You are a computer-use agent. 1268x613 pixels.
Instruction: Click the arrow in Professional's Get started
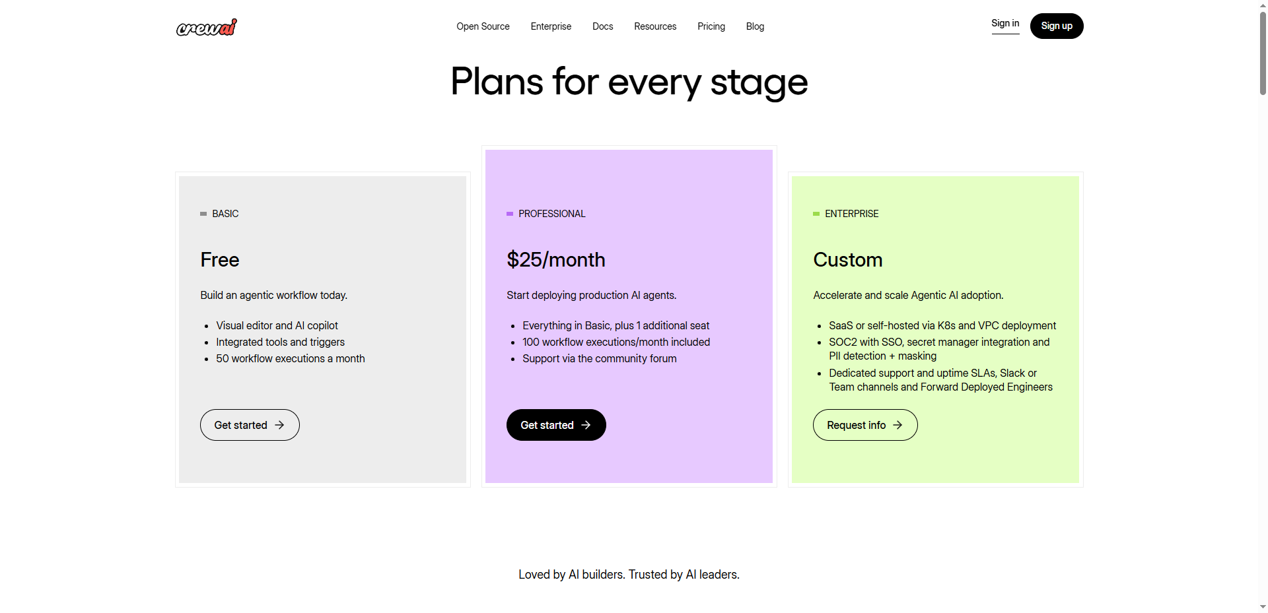[586, 425]
